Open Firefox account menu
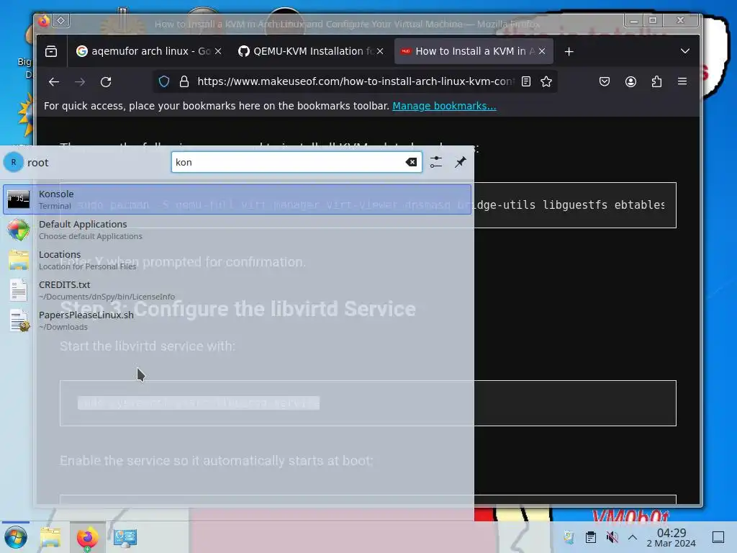 (630, 82)
